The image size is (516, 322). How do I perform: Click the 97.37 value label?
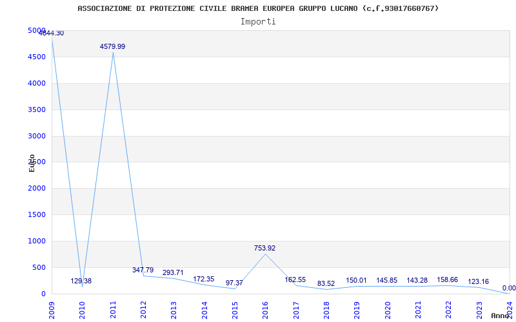pos(234,283)
